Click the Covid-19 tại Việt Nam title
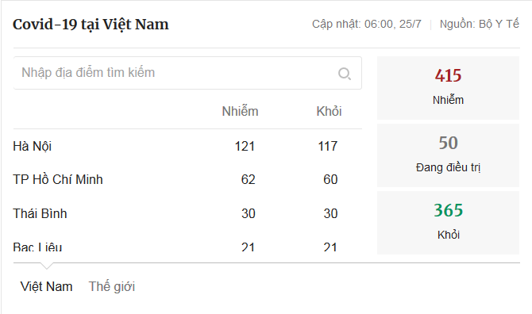 tap(91, 25)
